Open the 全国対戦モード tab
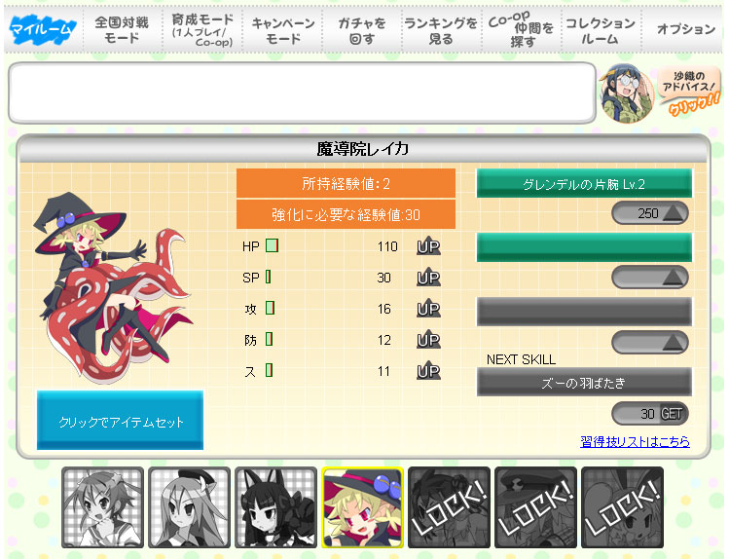This screenshot has height=559, width=729. tap(122, 30)
